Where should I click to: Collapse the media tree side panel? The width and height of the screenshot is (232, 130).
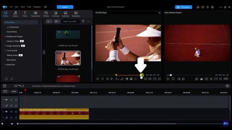click(x=44, y=52)
